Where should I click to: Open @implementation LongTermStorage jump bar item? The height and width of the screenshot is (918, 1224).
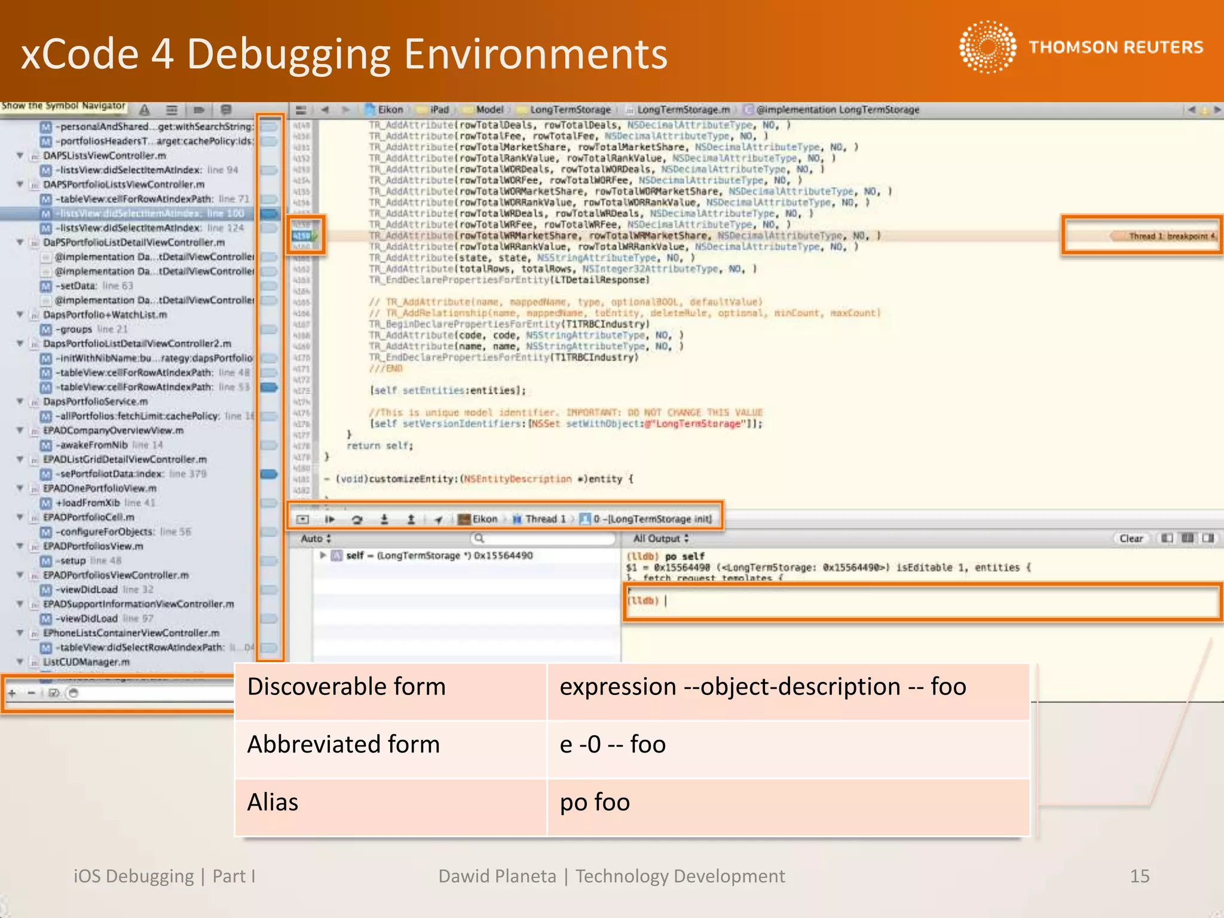831,110
